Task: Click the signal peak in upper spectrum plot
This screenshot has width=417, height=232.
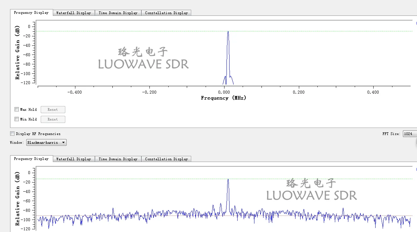Action: (228, 32)
